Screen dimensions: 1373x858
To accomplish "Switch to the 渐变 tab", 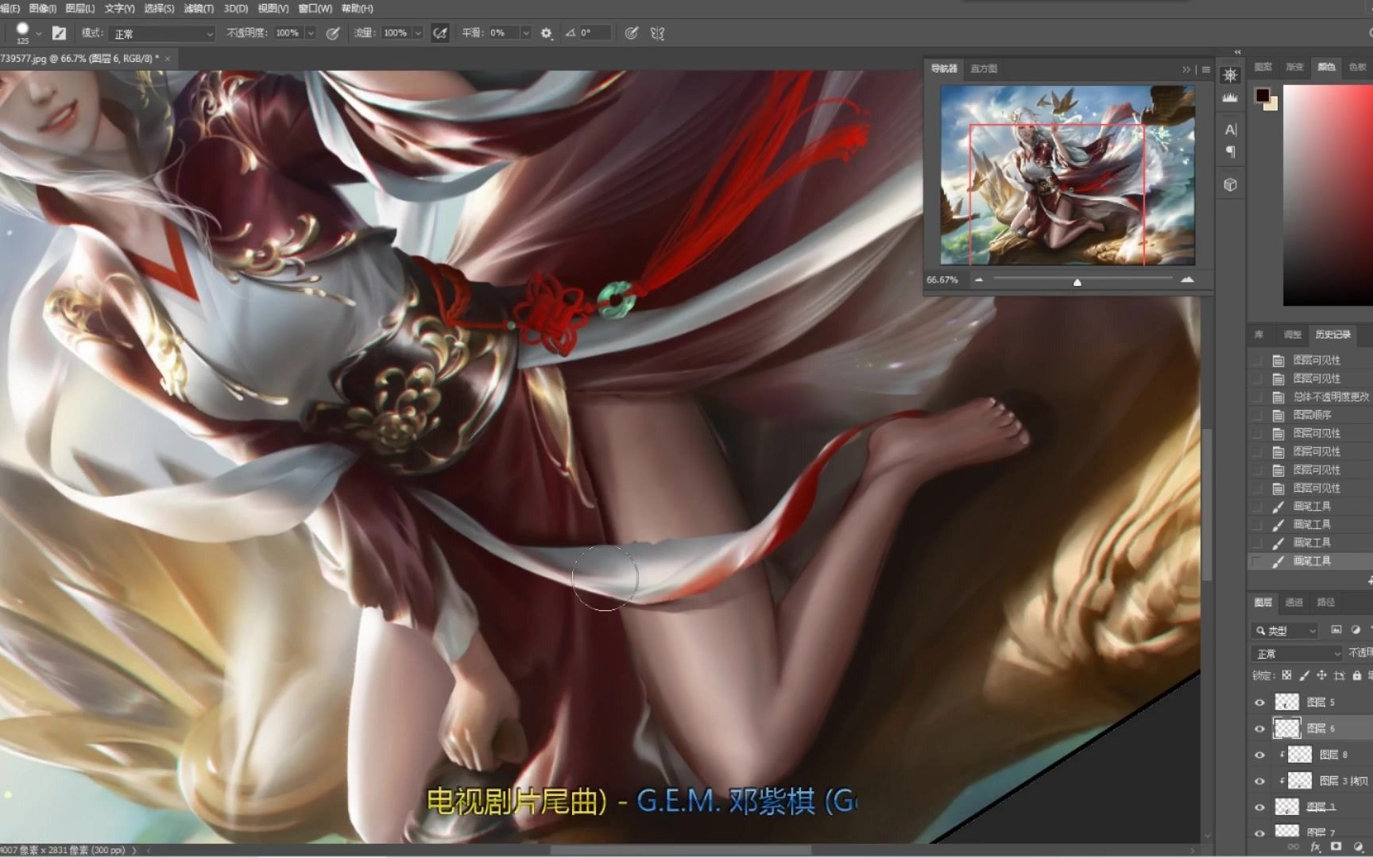I will [1295, 67].
